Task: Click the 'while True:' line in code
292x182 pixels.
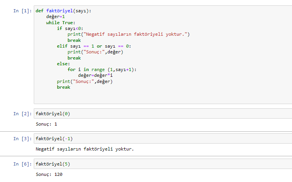Action: (x=61, y=23)
